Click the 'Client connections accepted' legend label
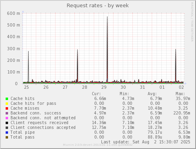 pos(43,127)
